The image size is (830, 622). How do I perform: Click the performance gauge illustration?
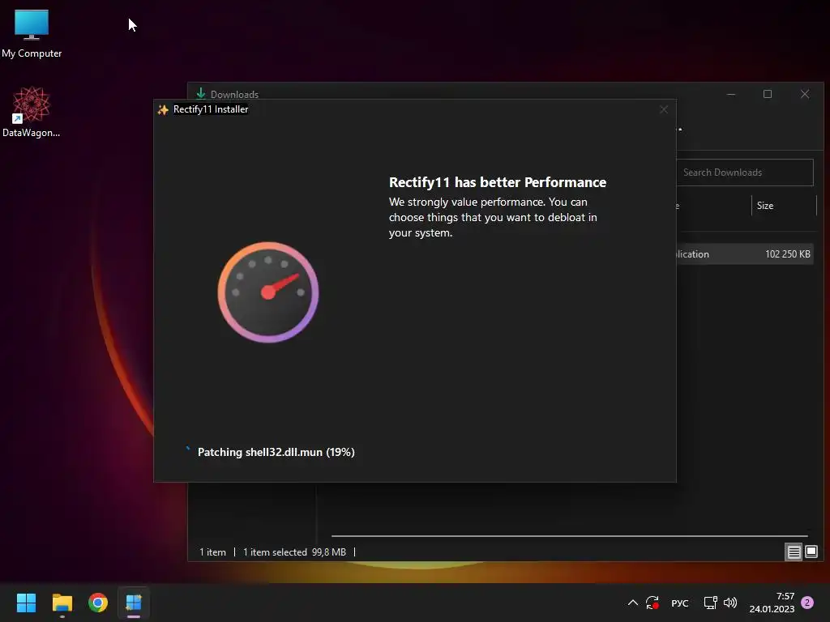pos(267,292)
